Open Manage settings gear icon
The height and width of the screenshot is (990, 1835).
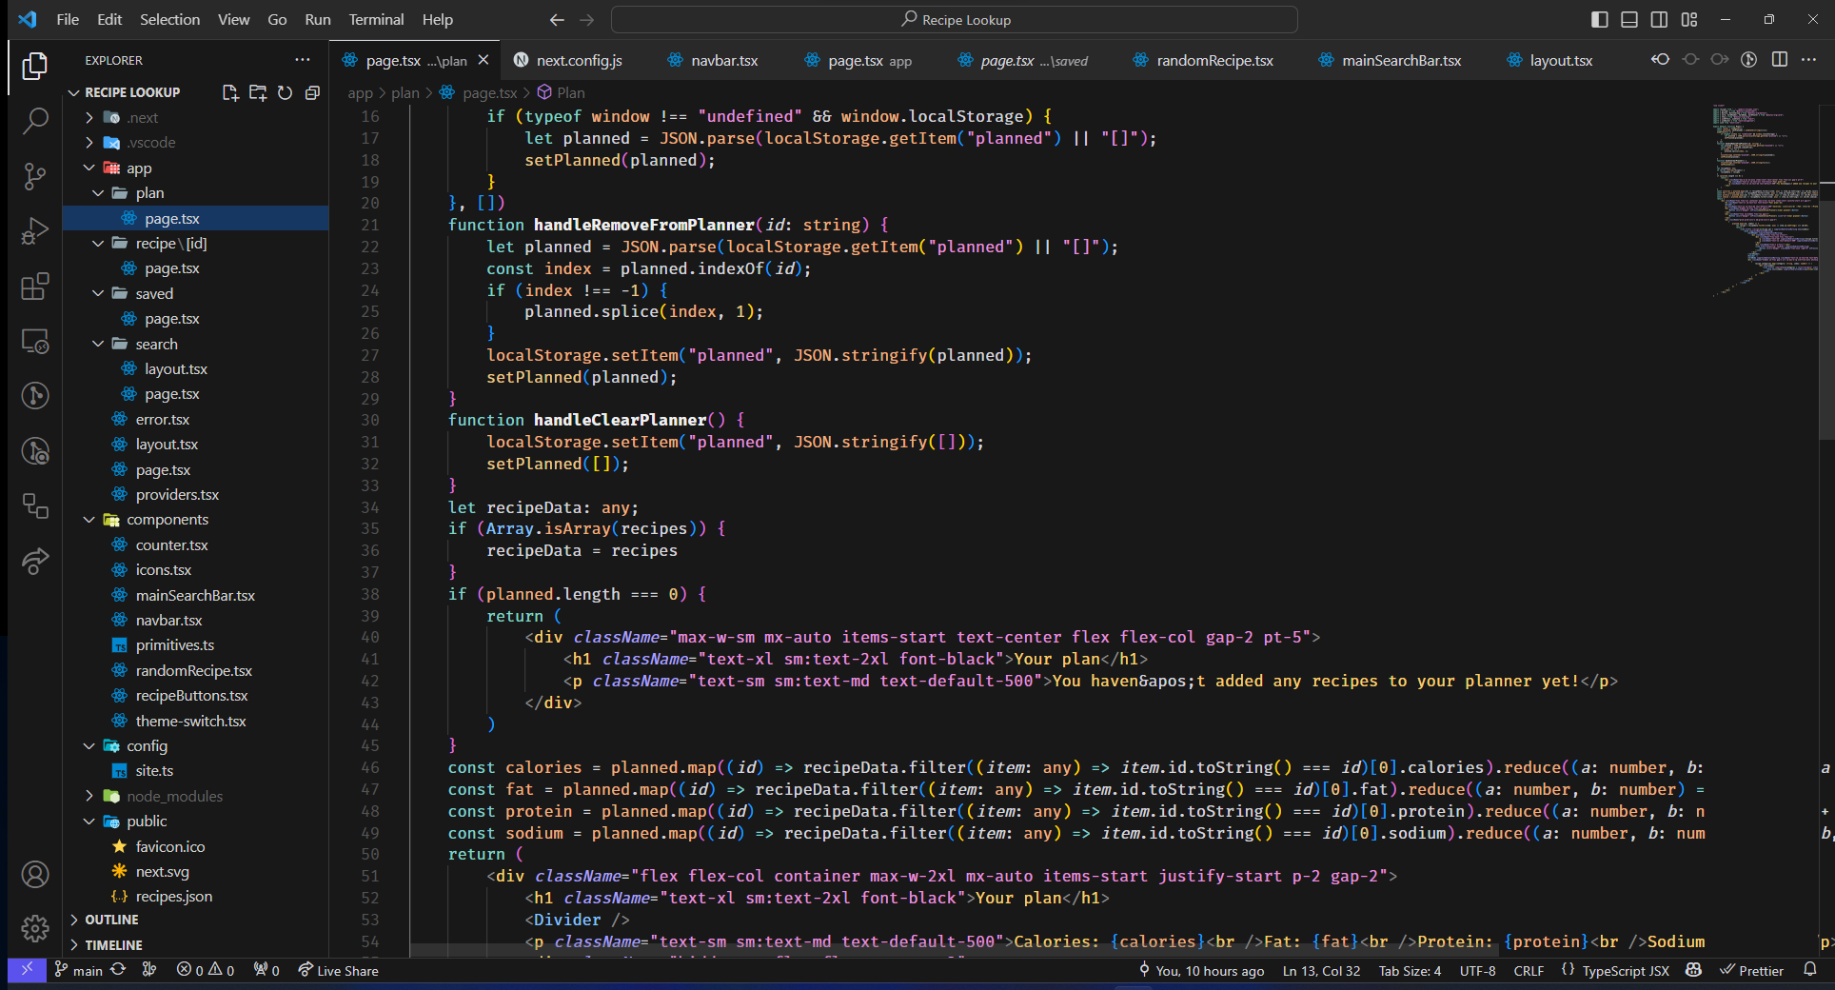pyautogui.click(x=35, y=927)
